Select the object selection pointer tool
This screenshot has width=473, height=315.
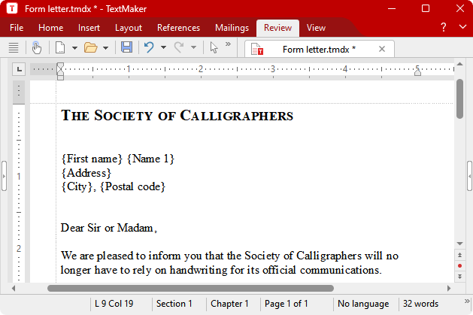(214, 47)
